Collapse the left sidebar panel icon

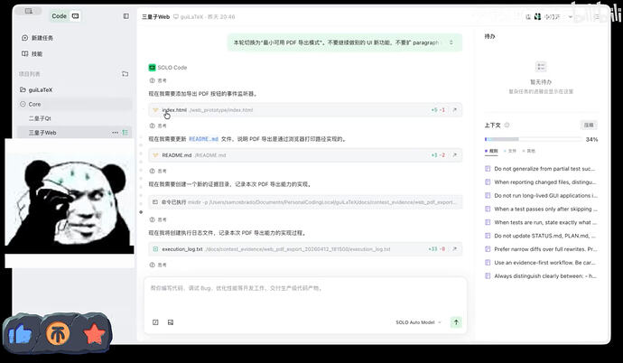point(126,16)
